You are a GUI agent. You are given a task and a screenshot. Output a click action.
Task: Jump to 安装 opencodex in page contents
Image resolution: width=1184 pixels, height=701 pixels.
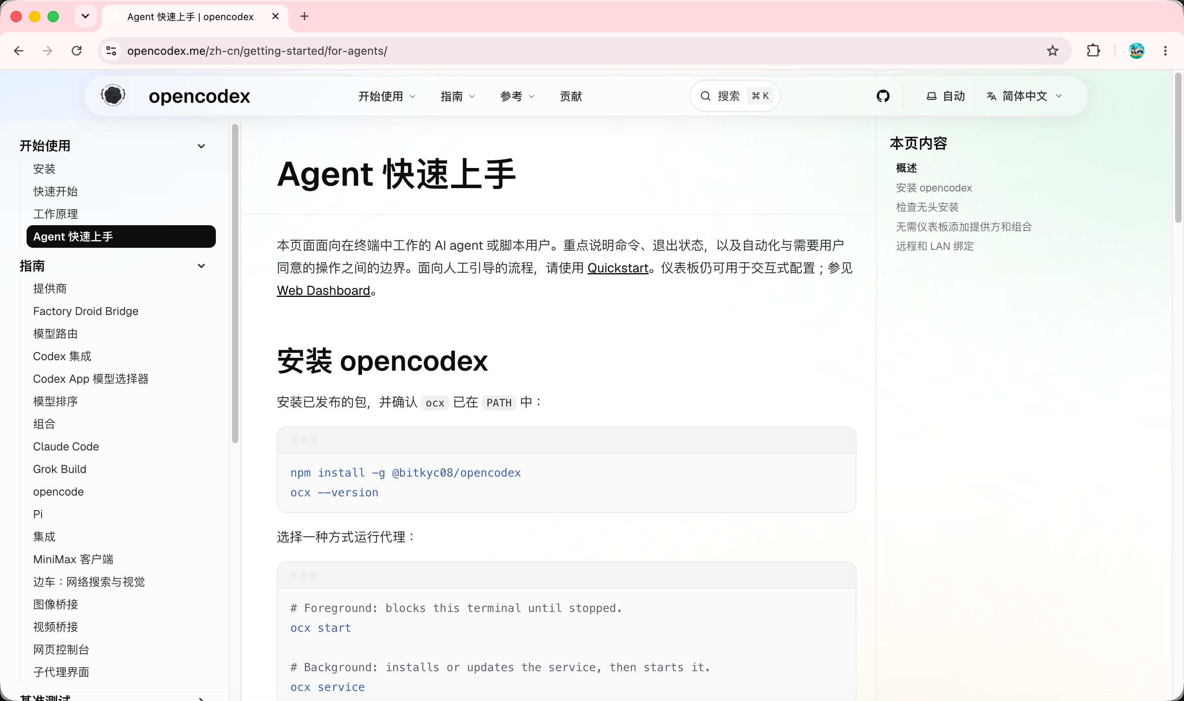tap(934, 188)
